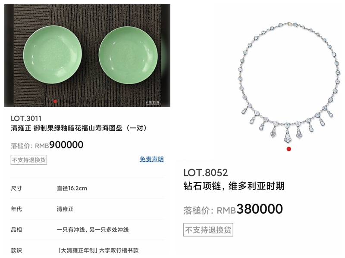Viewport: 345px width, 258px height.
Task: Open the 钻石项链，维多利亚时期 title
Action: pos(234,186)
